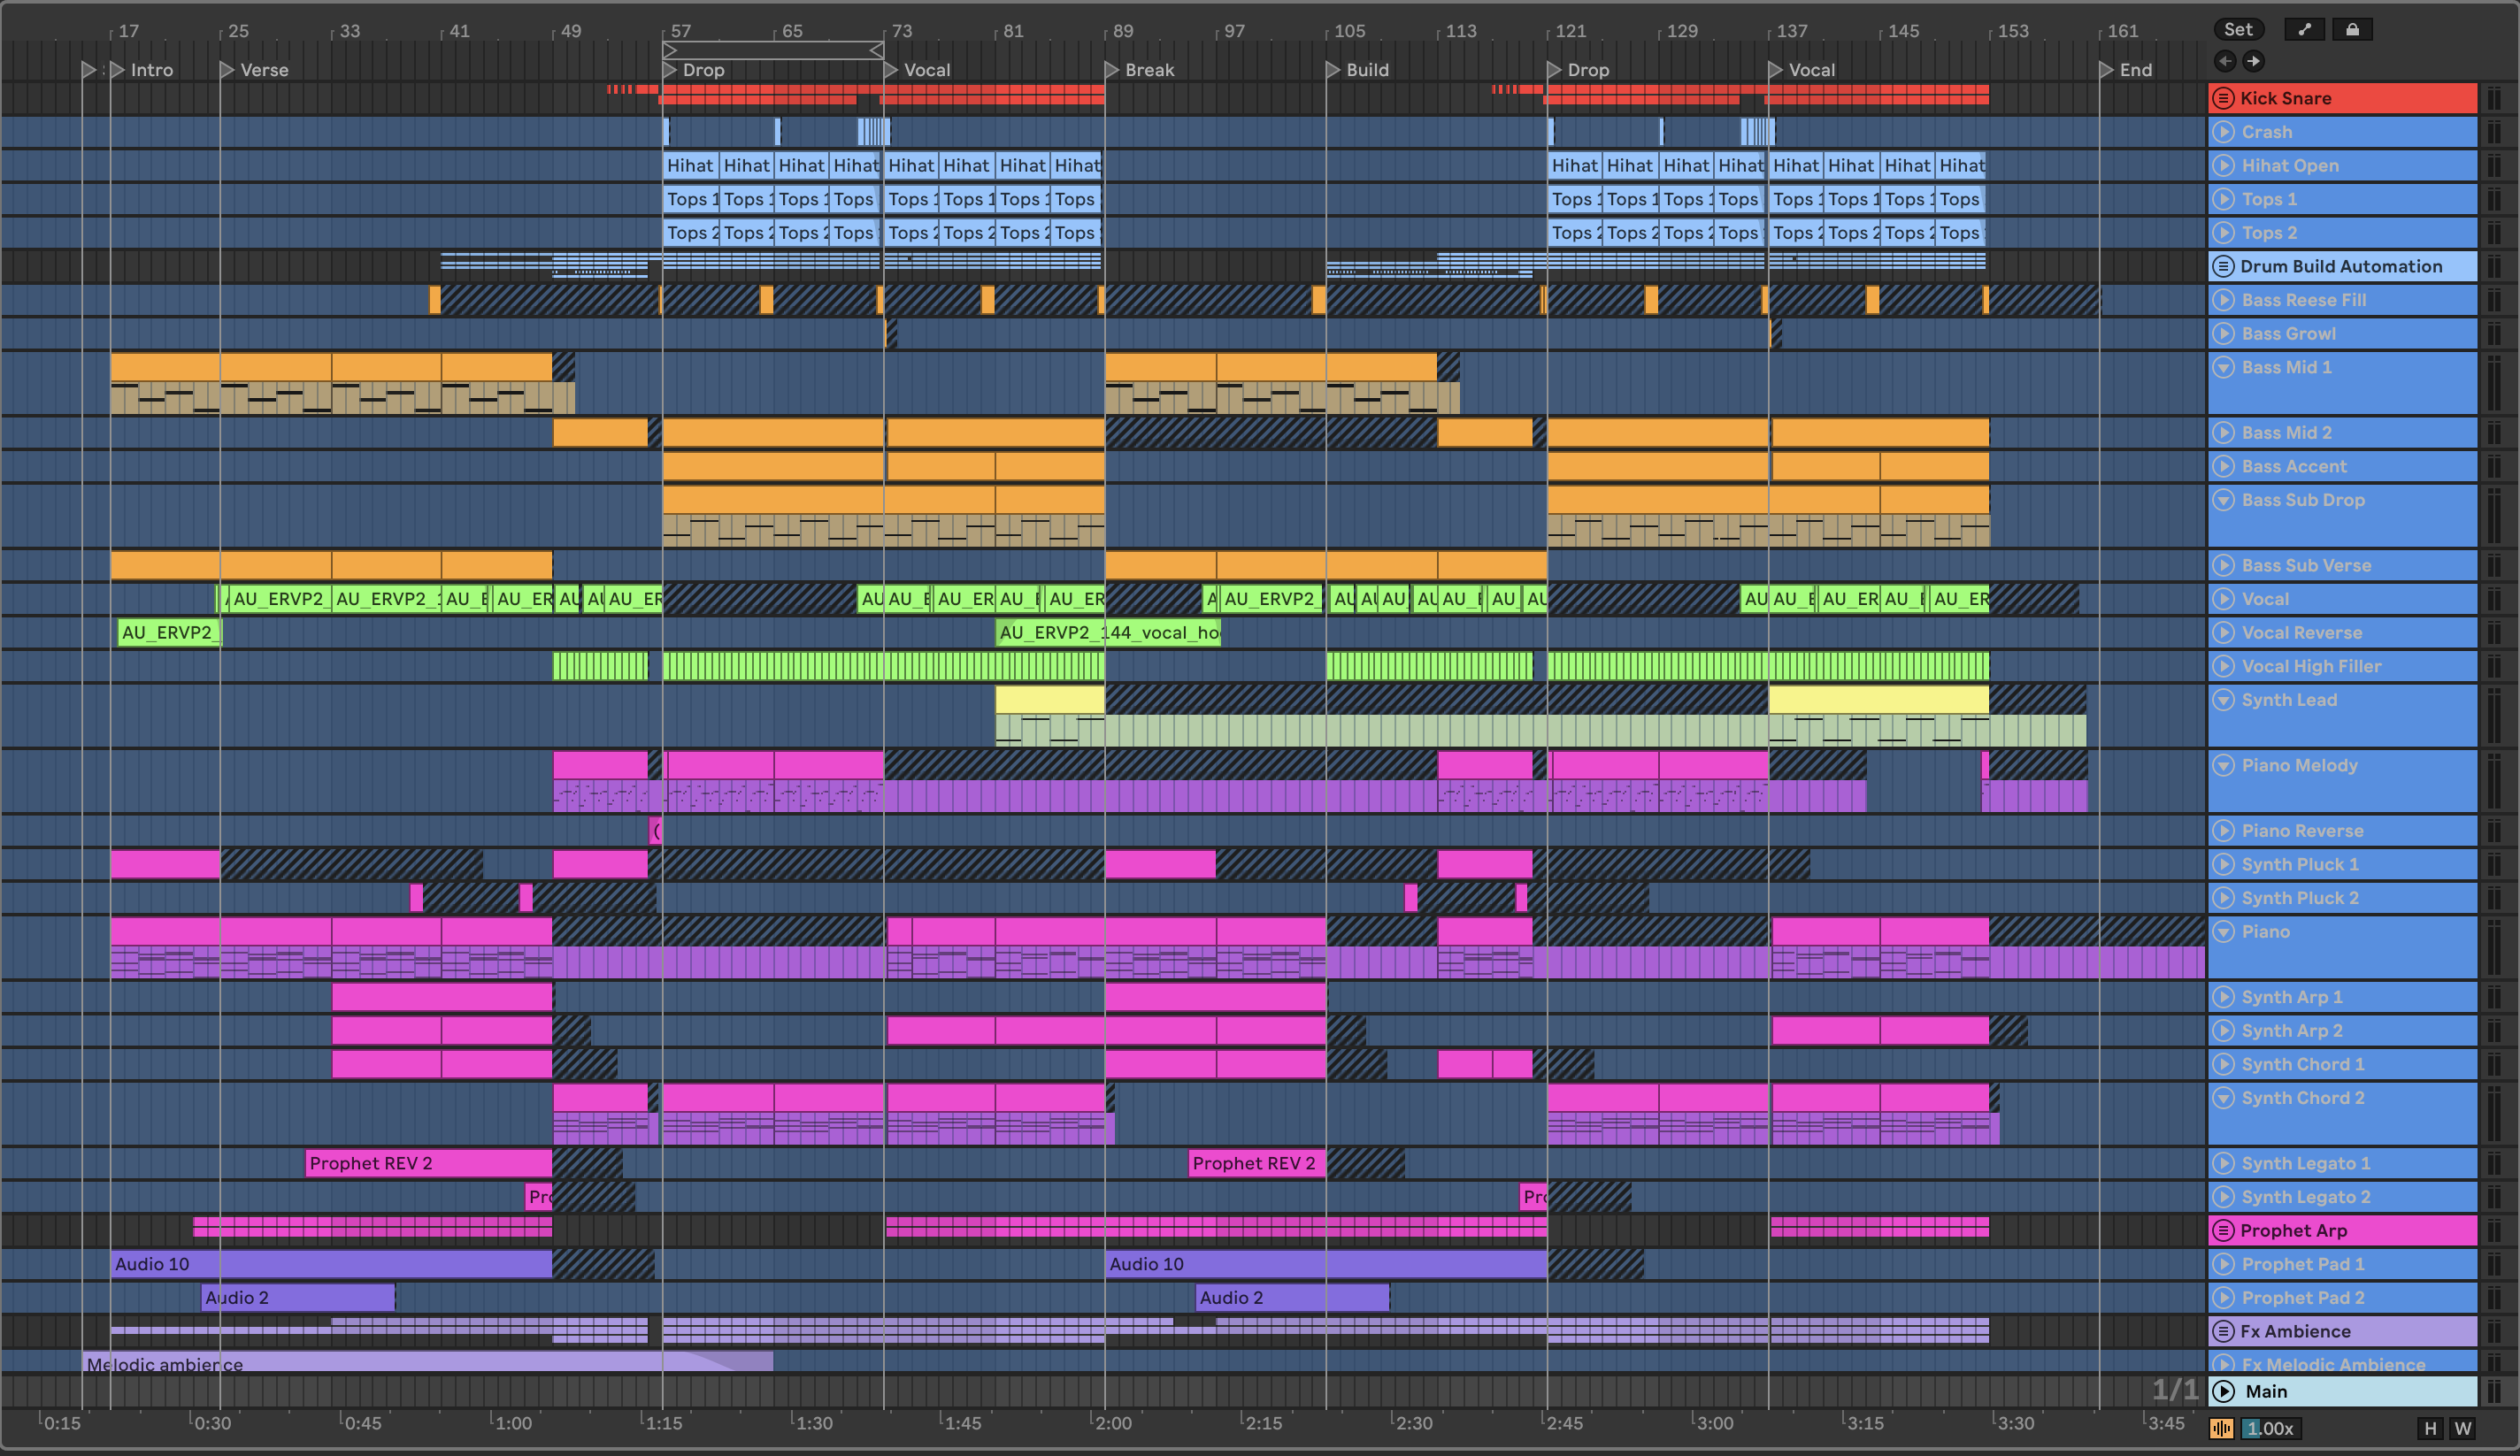This screenshot has height=1456, width=2520.
Task: Jump to next locator arrow
Action: tap(2253, 61)
